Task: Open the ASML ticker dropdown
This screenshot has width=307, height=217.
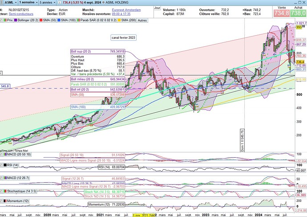Action: click(9, 3)
